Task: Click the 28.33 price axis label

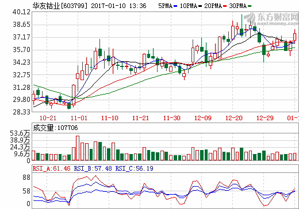Action: coord(22,112)
